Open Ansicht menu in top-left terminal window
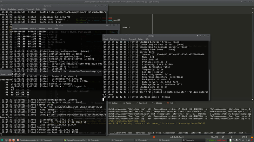Screen dimensions: 254x142 coord(21,9)
